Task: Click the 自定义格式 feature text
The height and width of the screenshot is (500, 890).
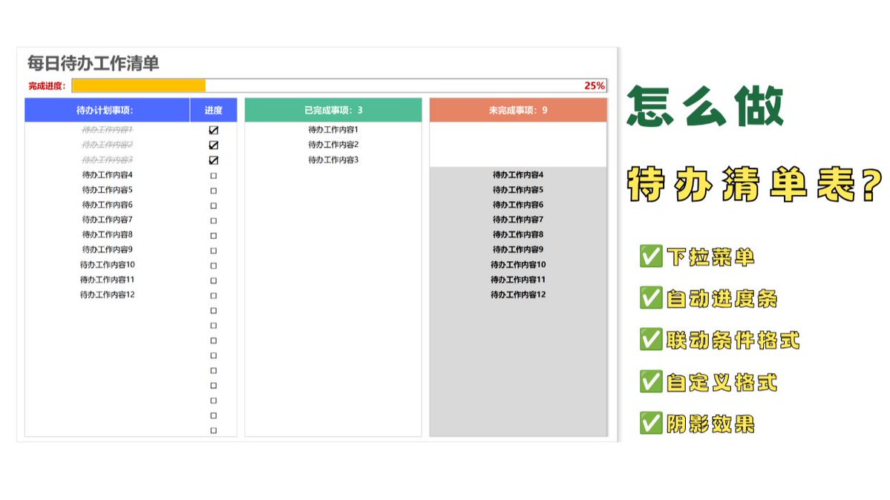Action: point(722,383)
